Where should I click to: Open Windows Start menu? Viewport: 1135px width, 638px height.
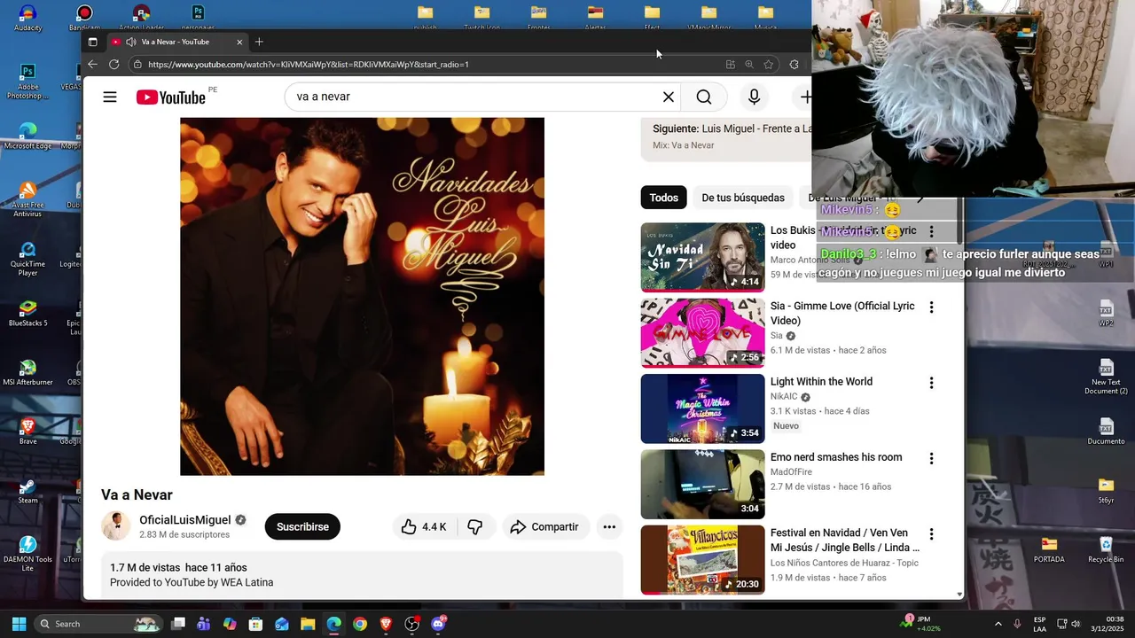point(19,624)
